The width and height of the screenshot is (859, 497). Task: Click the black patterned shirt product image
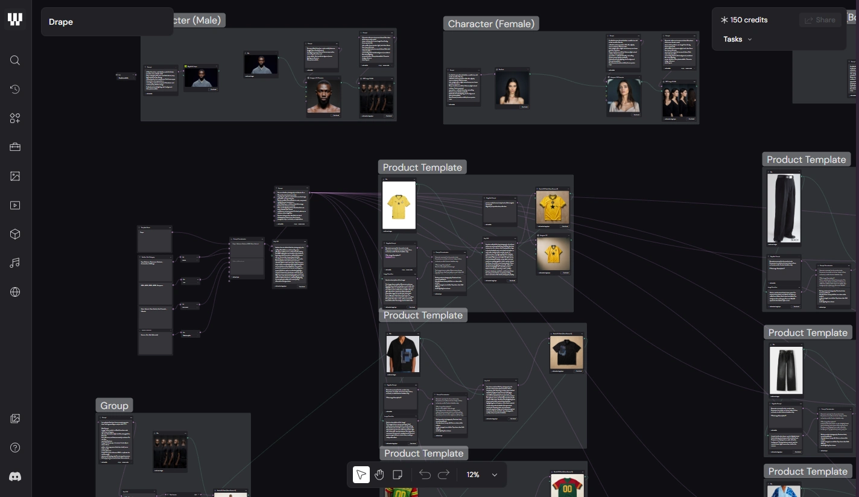(x=403, y=354)
